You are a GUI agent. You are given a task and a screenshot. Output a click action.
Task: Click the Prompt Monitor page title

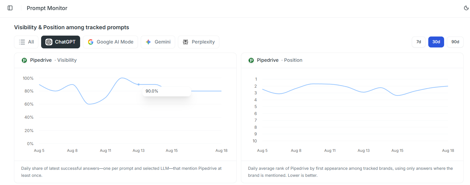(47, 8)
